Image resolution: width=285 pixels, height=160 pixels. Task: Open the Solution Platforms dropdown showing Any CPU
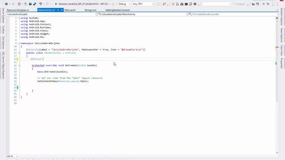tap(143, 4)
